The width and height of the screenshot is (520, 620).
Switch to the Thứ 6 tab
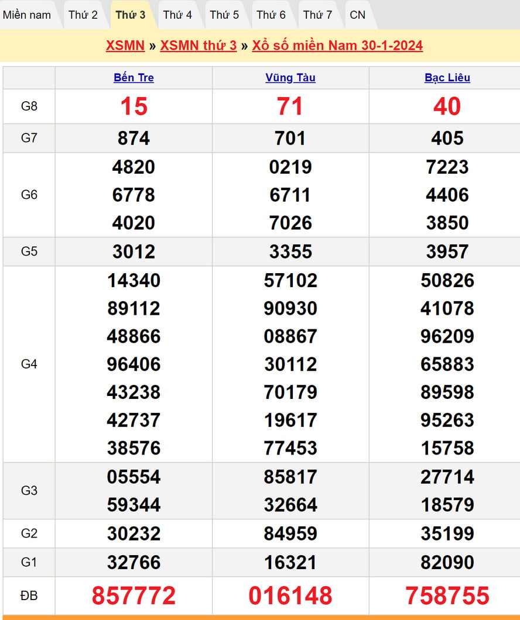(271, 15)
